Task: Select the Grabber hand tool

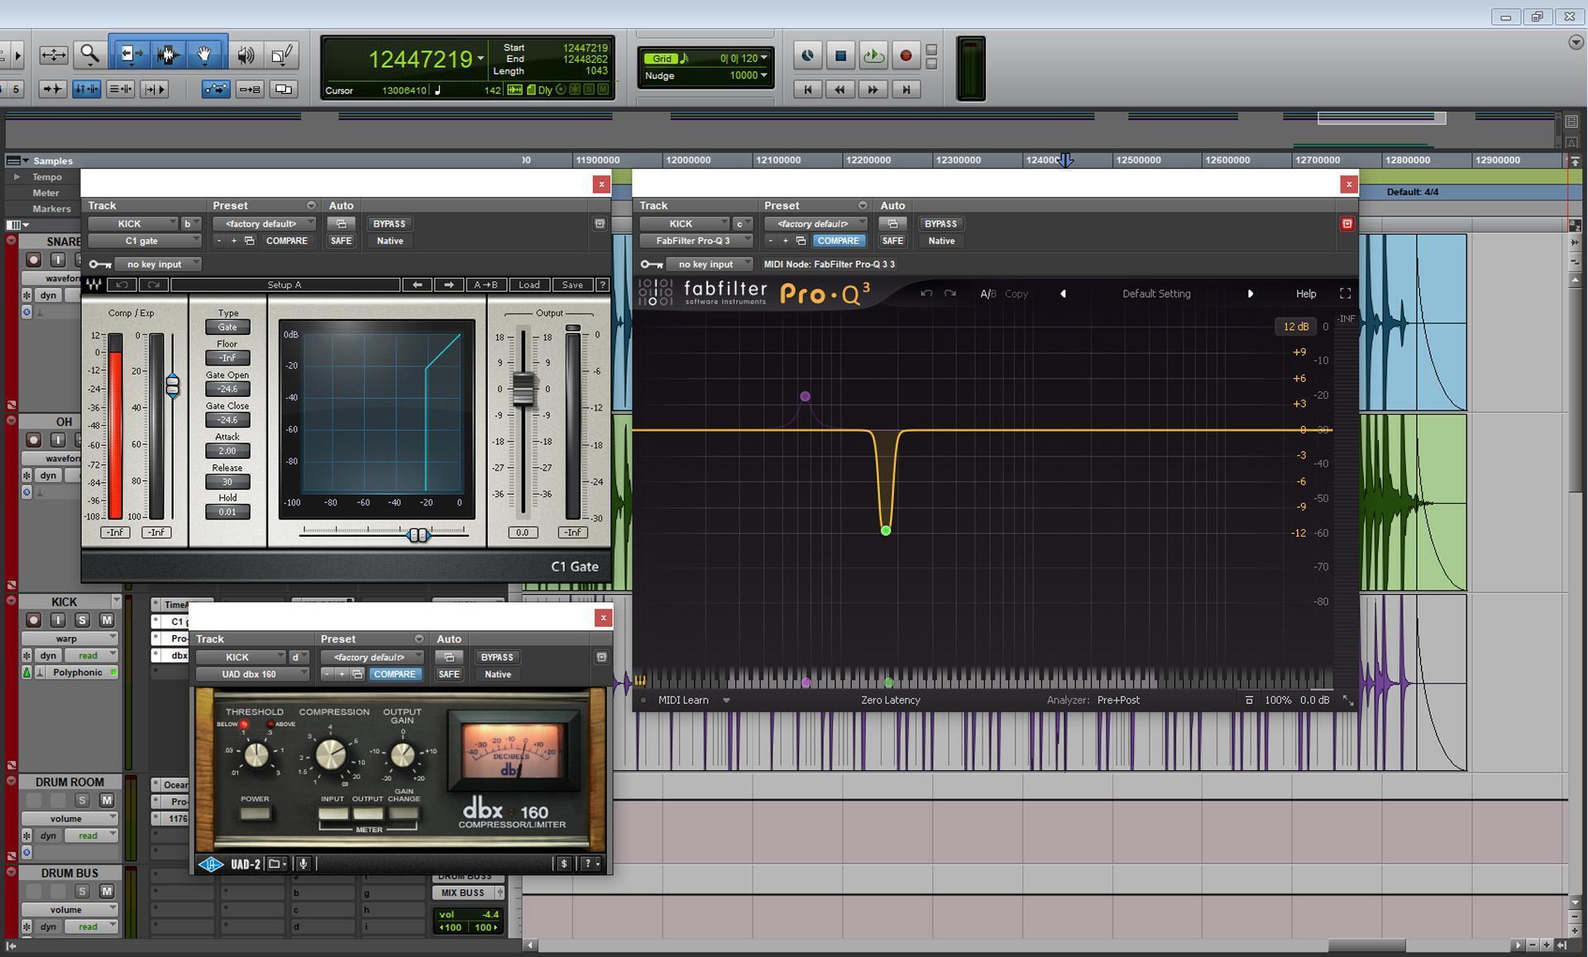Action: coord(203,54)
